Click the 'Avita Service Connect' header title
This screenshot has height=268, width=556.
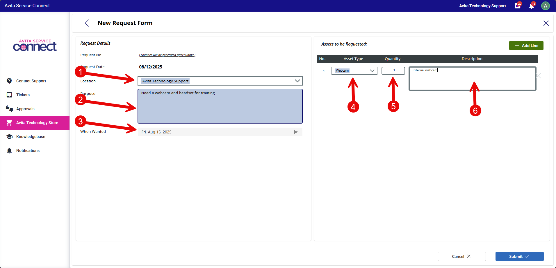pyautogui.click(x=27, y=6)
